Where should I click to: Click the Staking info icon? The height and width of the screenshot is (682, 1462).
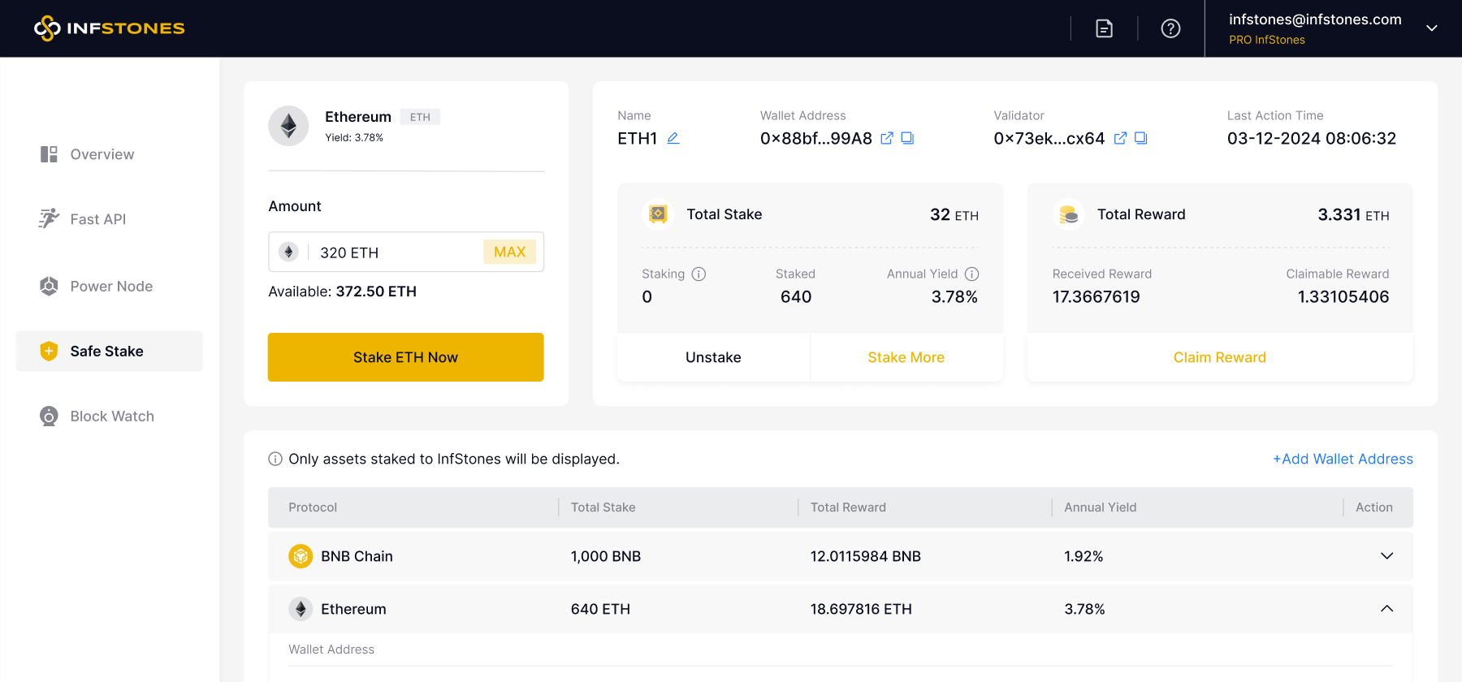point(699,274)
